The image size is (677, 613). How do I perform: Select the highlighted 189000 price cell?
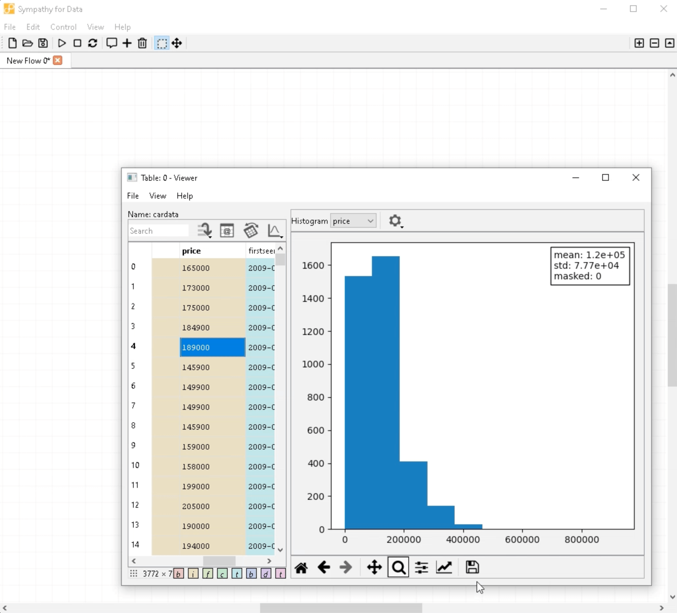212,347
